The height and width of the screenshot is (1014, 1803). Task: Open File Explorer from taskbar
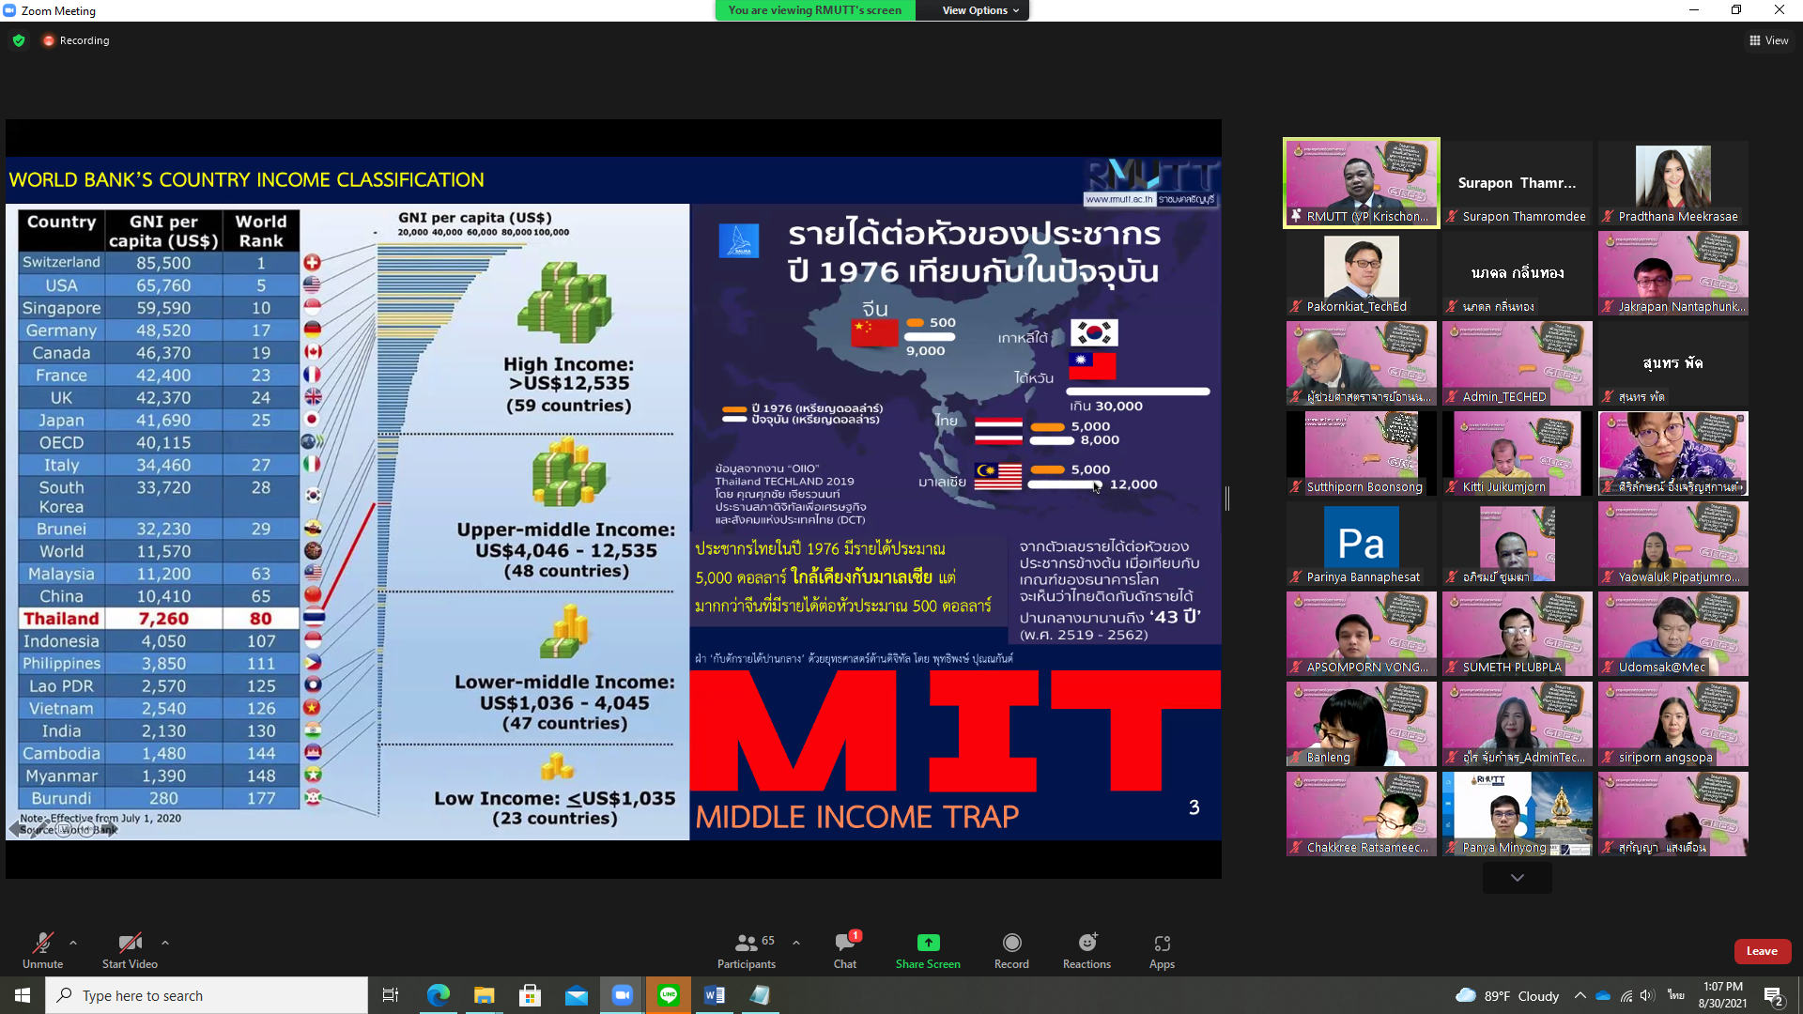click(x=484, y=995)
